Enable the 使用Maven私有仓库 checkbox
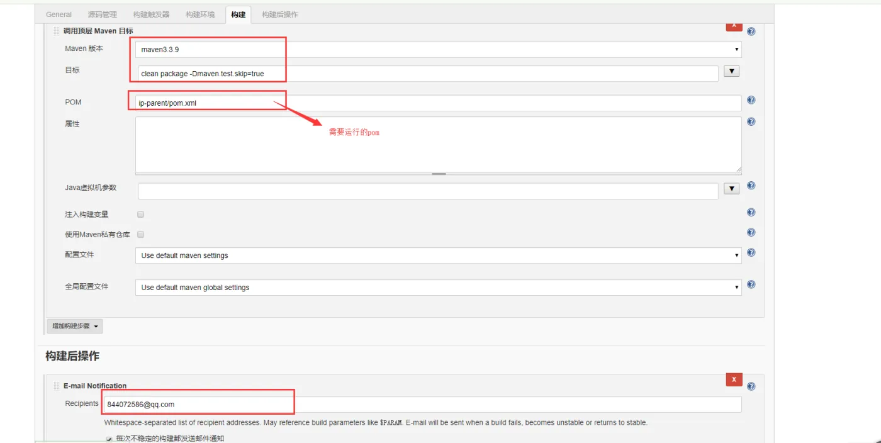The height and width of the screenshot is (443, 881). click(x=141, y=234)
